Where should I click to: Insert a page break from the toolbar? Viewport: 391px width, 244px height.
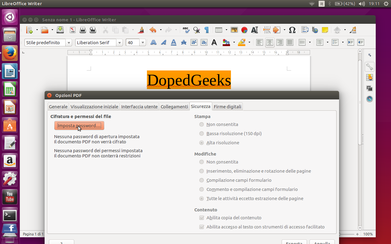pos(267,30)
